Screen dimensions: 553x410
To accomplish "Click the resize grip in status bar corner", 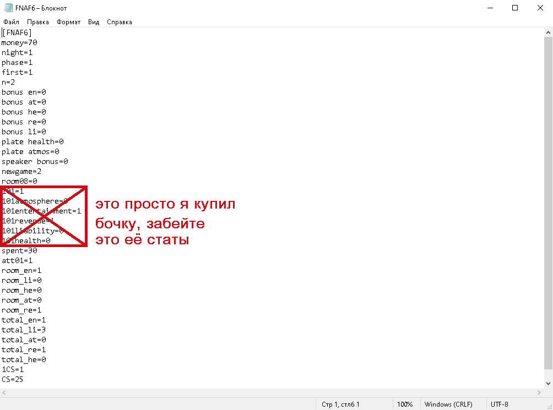I will pos(549,406).
